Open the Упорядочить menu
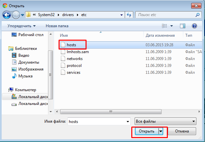This screenshot has height=142, width=205. pos(22,26)
